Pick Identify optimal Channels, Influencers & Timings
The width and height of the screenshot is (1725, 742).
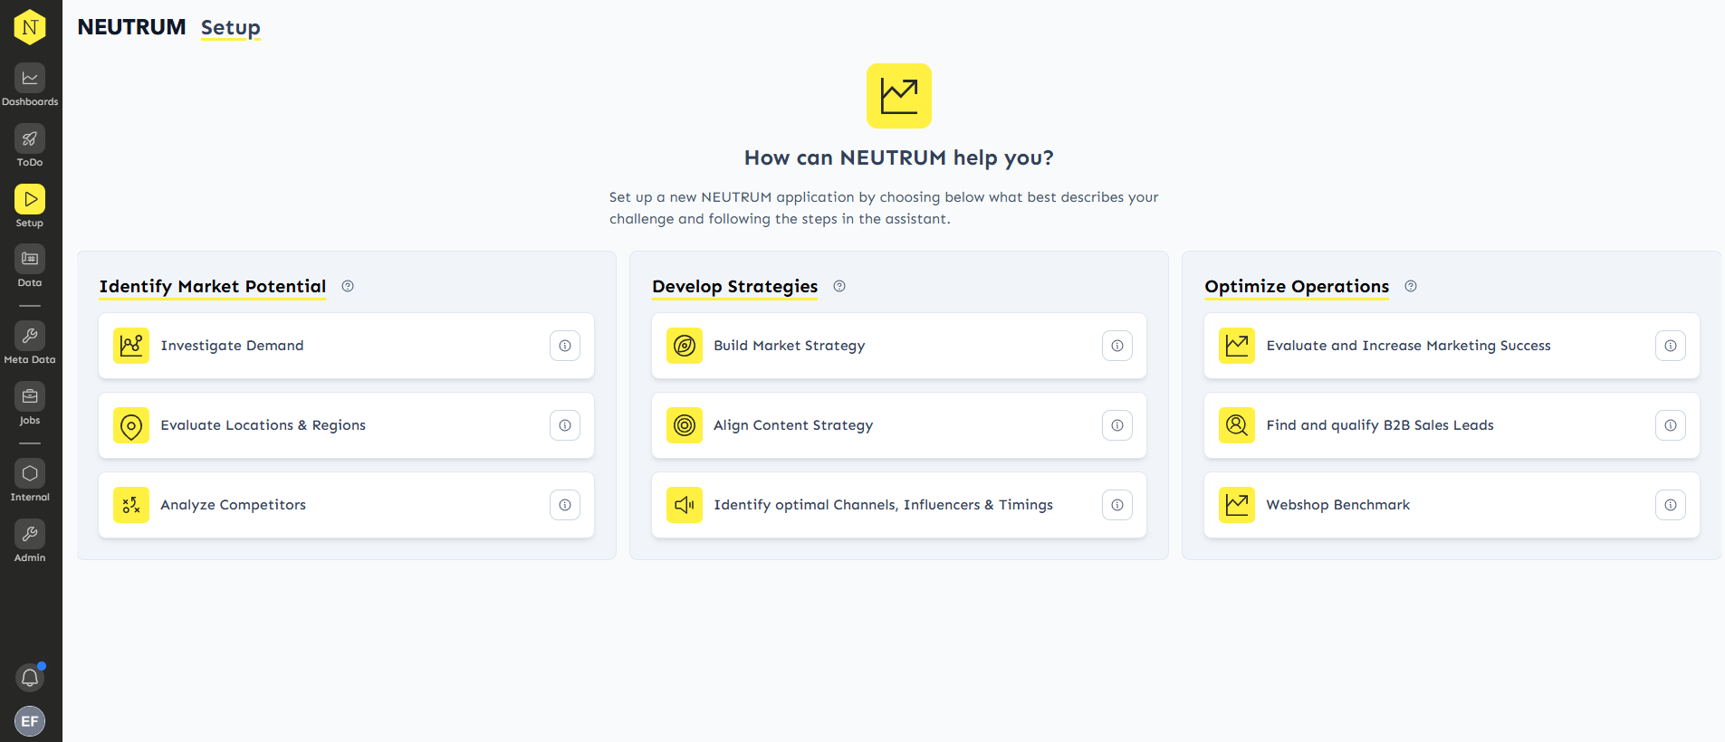pyautogui.click(x=899, y=505)
